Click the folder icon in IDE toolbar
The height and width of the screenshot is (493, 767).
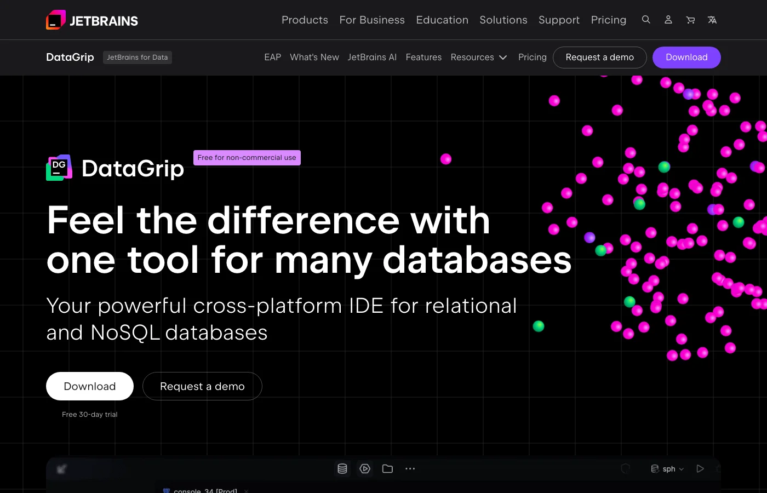(x=387, y=469)
